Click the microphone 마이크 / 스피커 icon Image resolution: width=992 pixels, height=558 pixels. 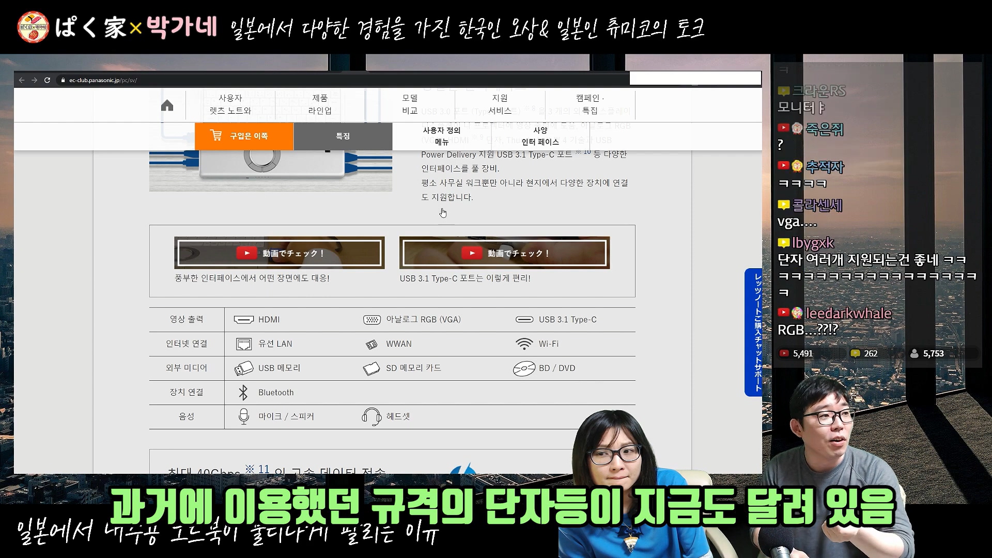pos(243,416)
